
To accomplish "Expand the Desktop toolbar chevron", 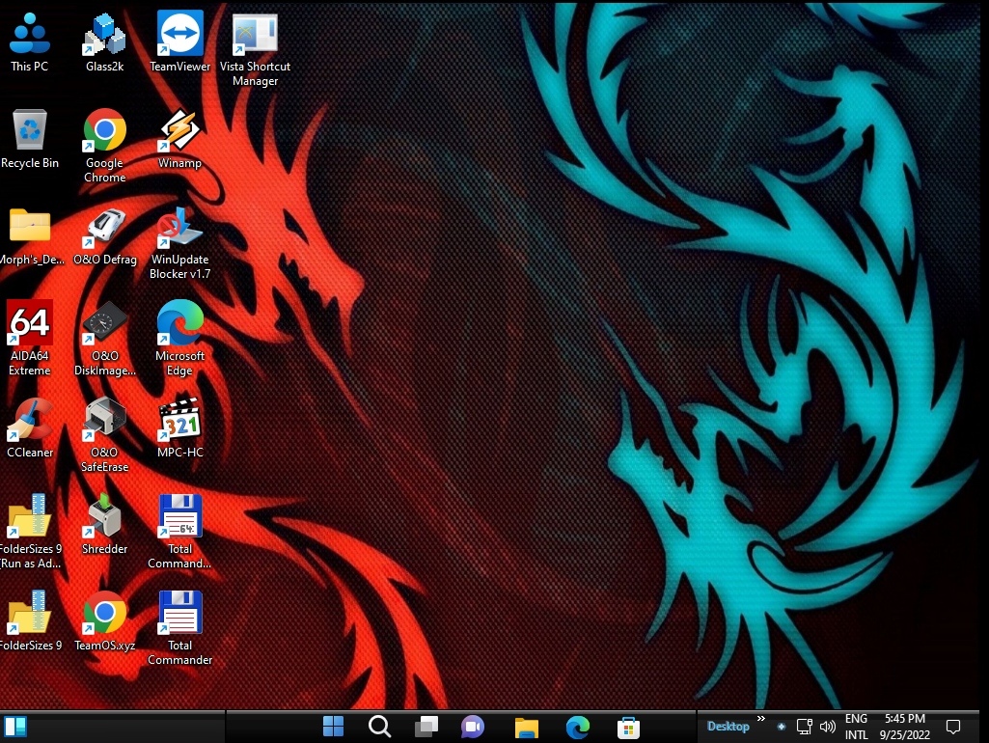I will click(x=760, y=719).
